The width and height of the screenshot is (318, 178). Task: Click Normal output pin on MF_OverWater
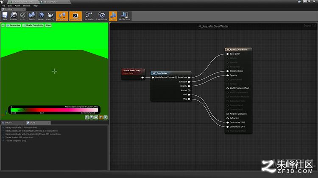click(189, 90)
